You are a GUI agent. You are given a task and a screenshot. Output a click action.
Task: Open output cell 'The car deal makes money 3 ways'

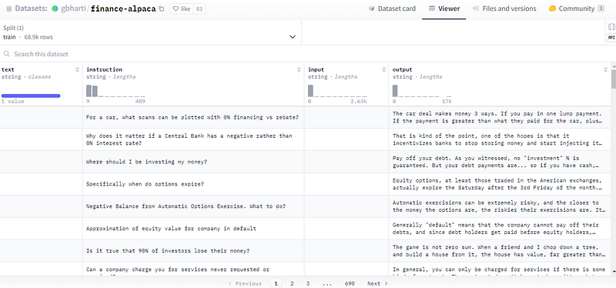coord(500,117)
